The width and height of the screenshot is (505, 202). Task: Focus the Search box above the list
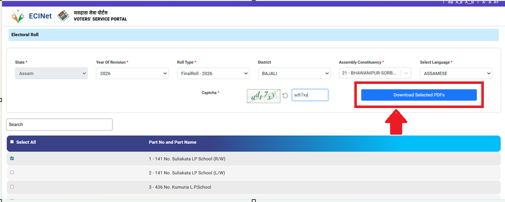[x=59, y=125]
